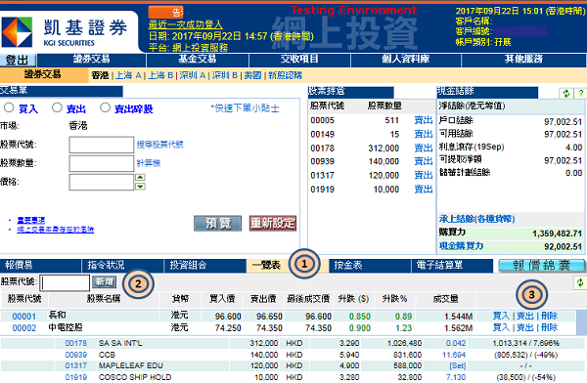The image size is (587, 383).
Task: Click 新增 to add watchlist stock
Action: pyautogui.click(x=104, y=282)
